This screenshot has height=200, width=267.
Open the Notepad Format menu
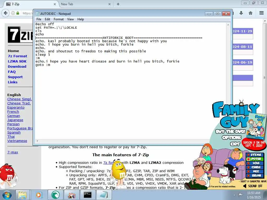(x=59, y=19)
